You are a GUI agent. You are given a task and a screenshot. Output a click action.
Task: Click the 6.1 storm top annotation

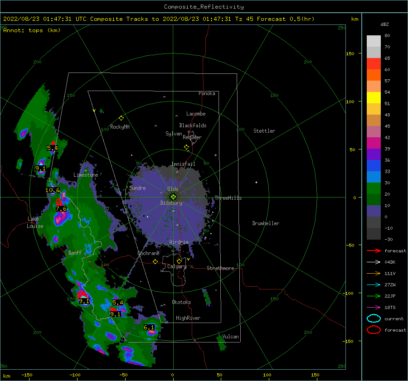(x=149, y=327)
